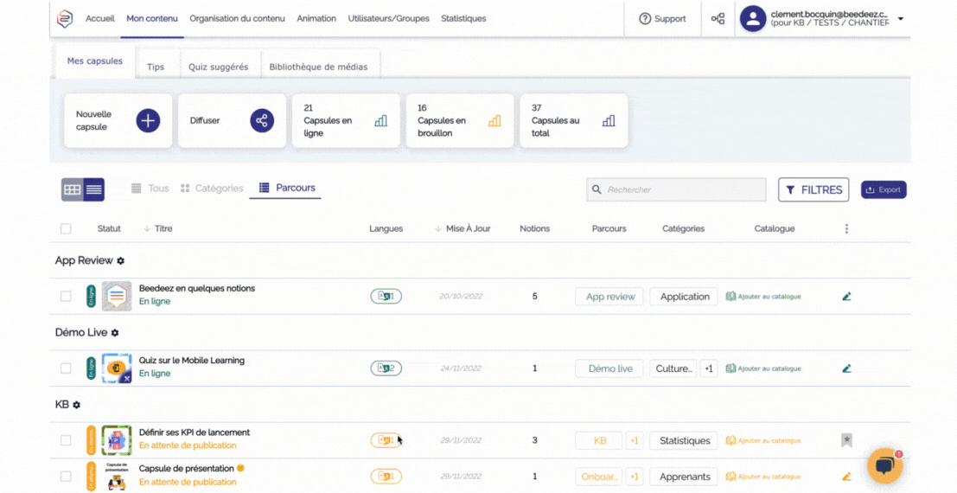Check the select-all checkbox in table header
957x493 pixels.
pyautogui.click(x=66, y=229)
